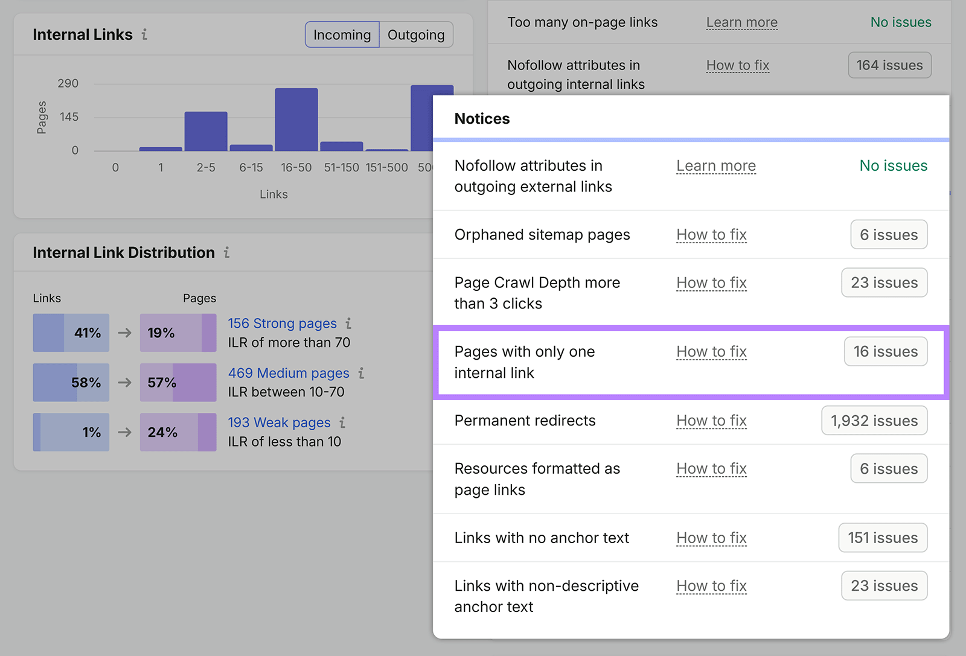The image size is (966, 656).
Task: Select the 58% Medium pages links bar
Action: tap(71, 383)
